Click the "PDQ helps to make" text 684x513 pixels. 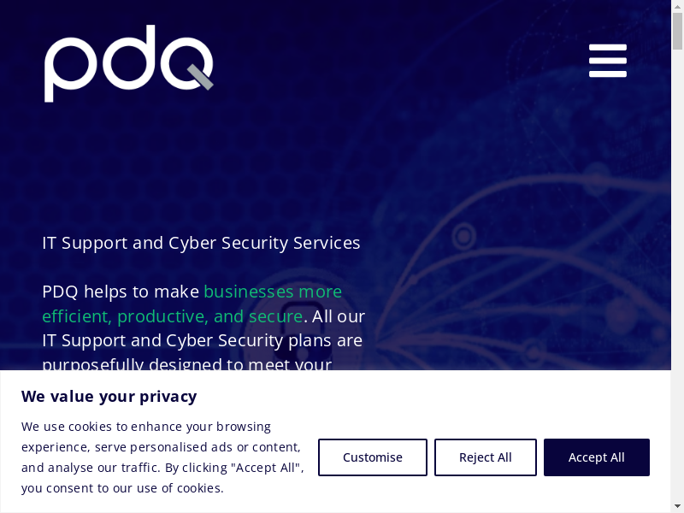(120, 292)
